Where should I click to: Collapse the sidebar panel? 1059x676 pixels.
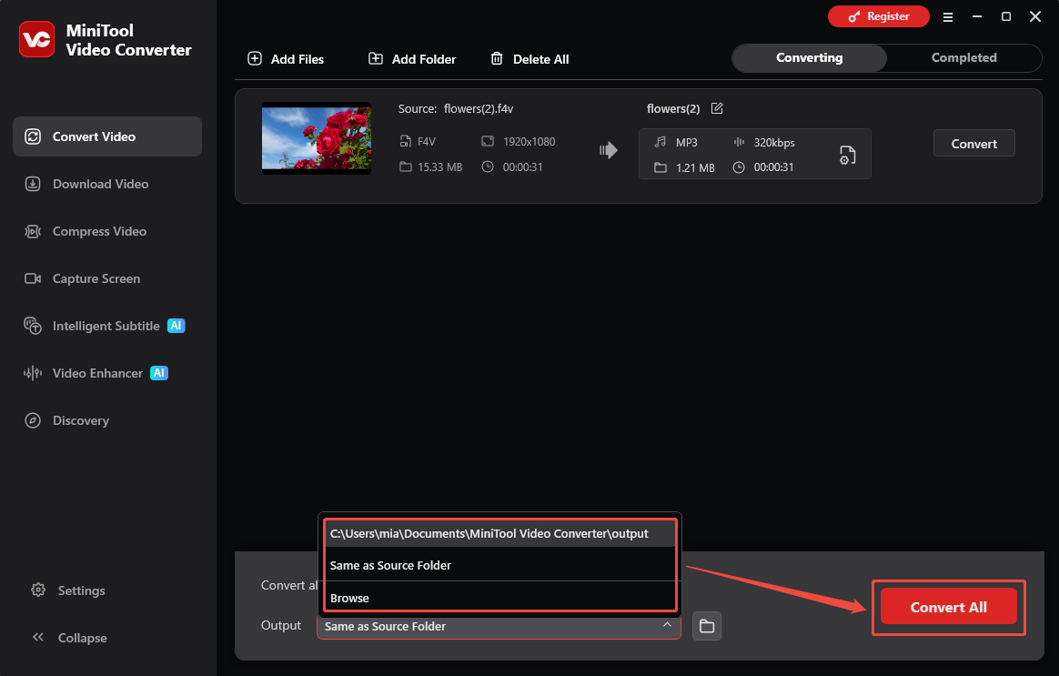tap(69, 638)
